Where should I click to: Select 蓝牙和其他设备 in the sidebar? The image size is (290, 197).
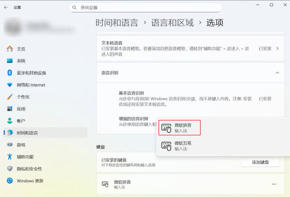(x=45, y=73)
